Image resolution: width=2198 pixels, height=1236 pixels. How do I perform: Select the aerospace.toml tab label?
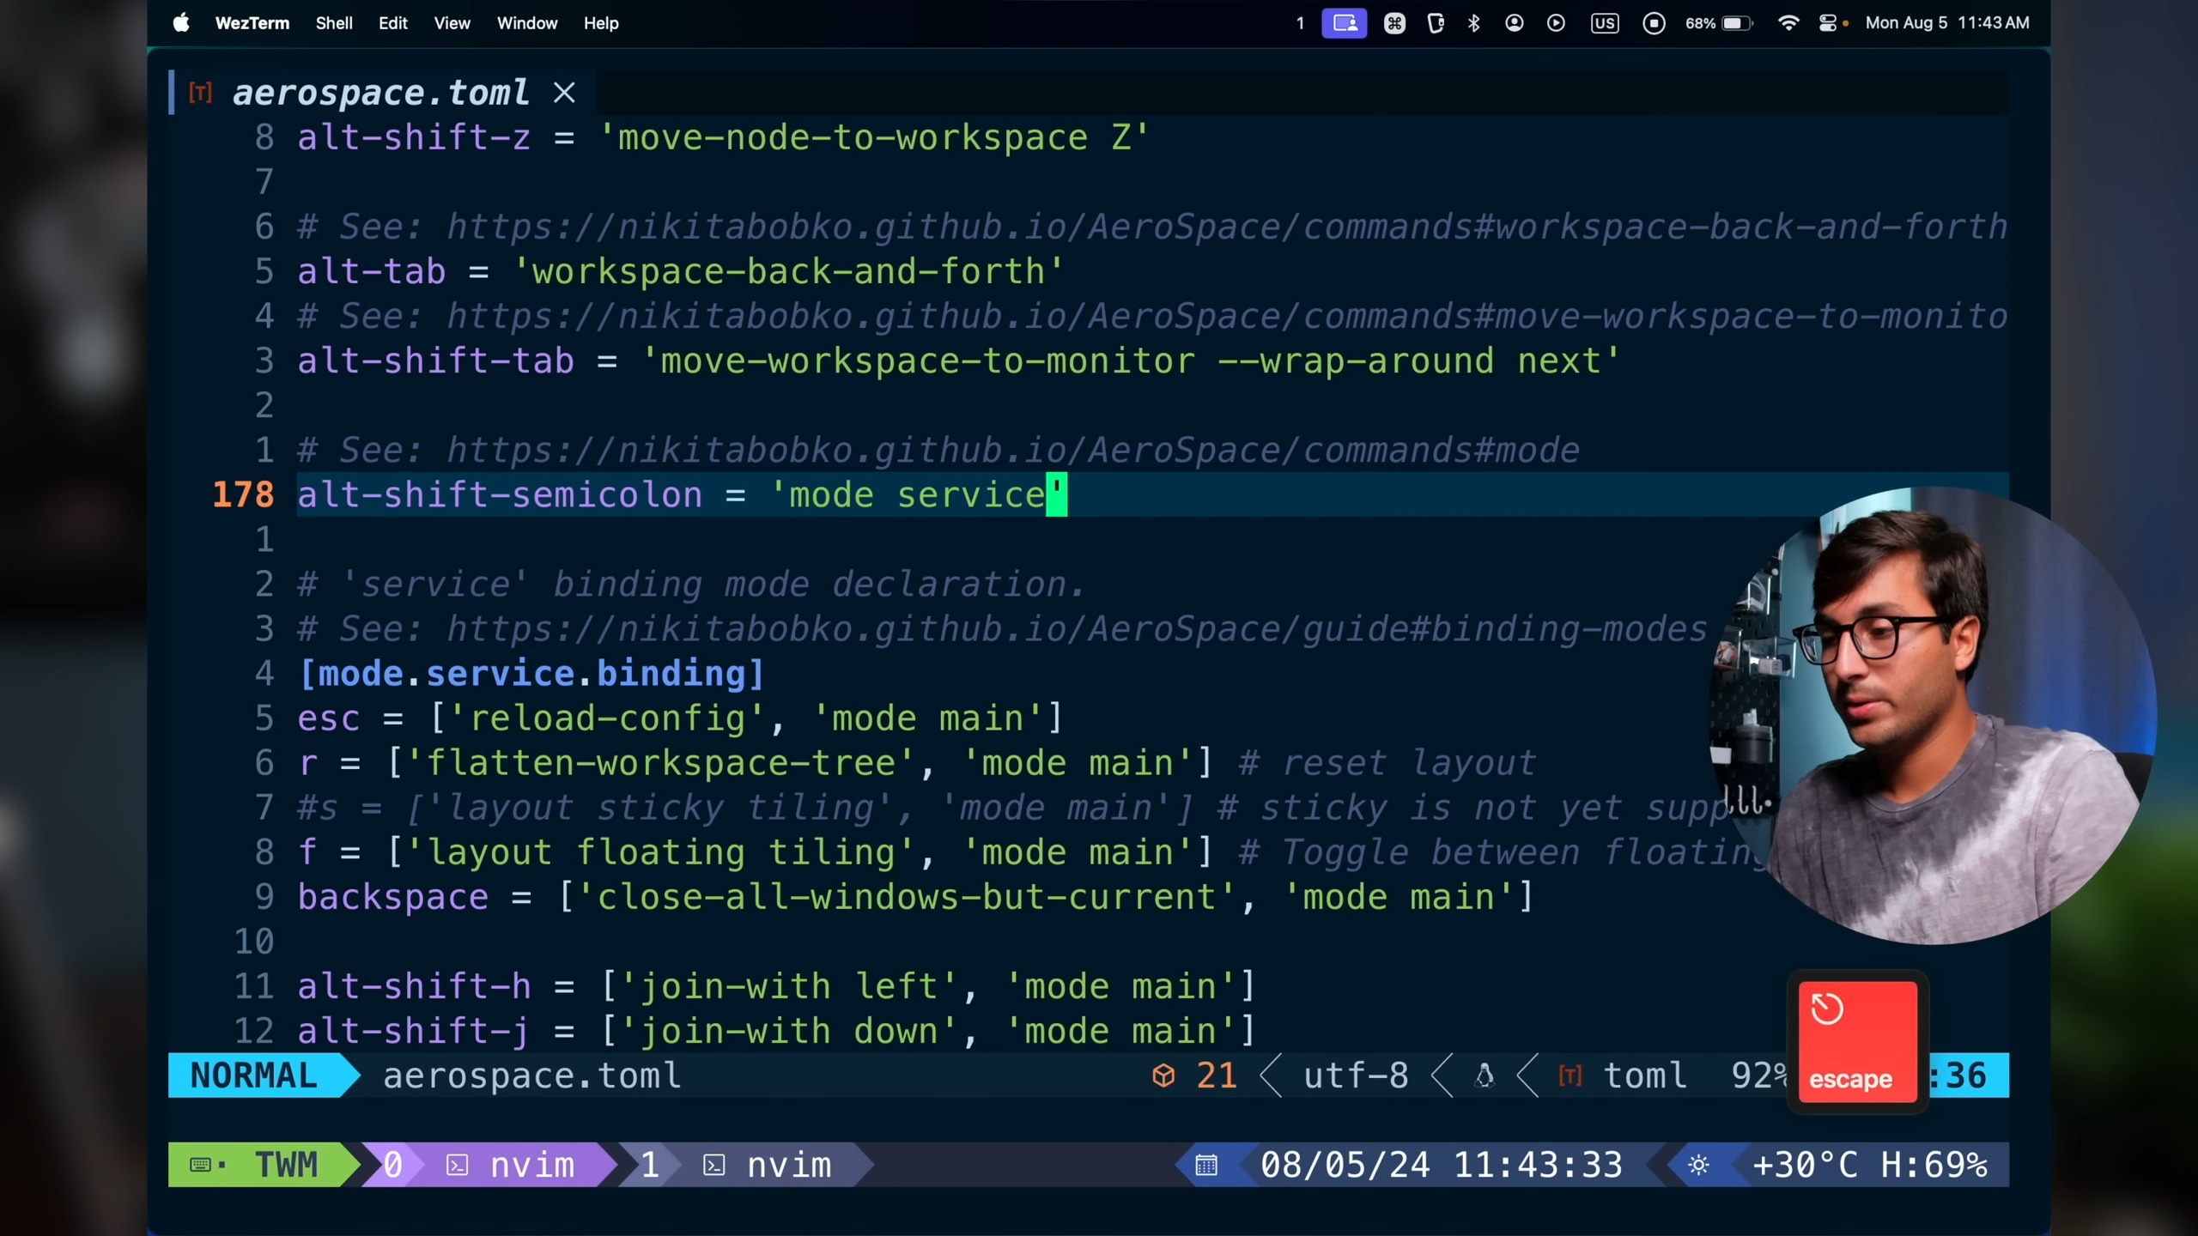(380, 93)
